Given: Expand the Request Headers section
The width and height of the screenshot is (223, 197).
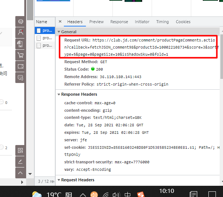Looking at the screenshot, I should pyautogui.click(x=59, y=180).
